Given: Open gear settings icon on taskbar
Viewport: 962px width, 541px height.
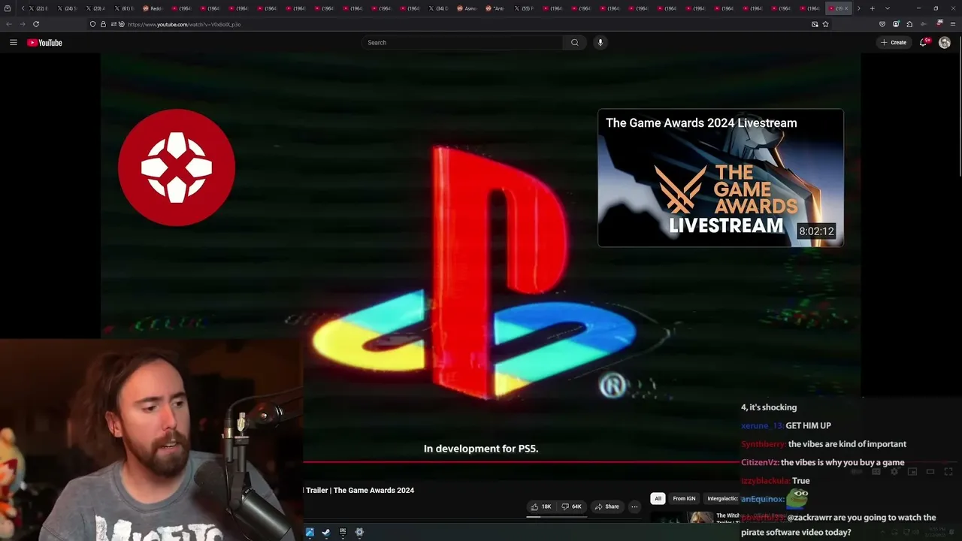Looking at the screenshot, I should pyautogui.click(x=359, y=532).
